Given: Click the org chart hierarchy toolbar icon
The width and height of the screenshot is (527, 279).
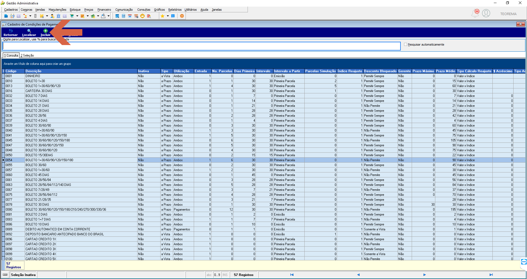Looking at the screenshot, I should tap(25, 16).
